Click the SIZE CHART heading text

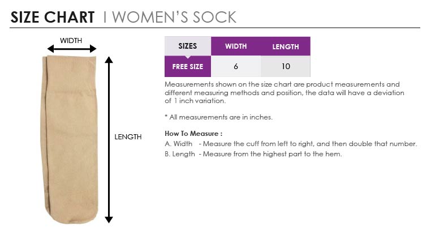point(53,17)
